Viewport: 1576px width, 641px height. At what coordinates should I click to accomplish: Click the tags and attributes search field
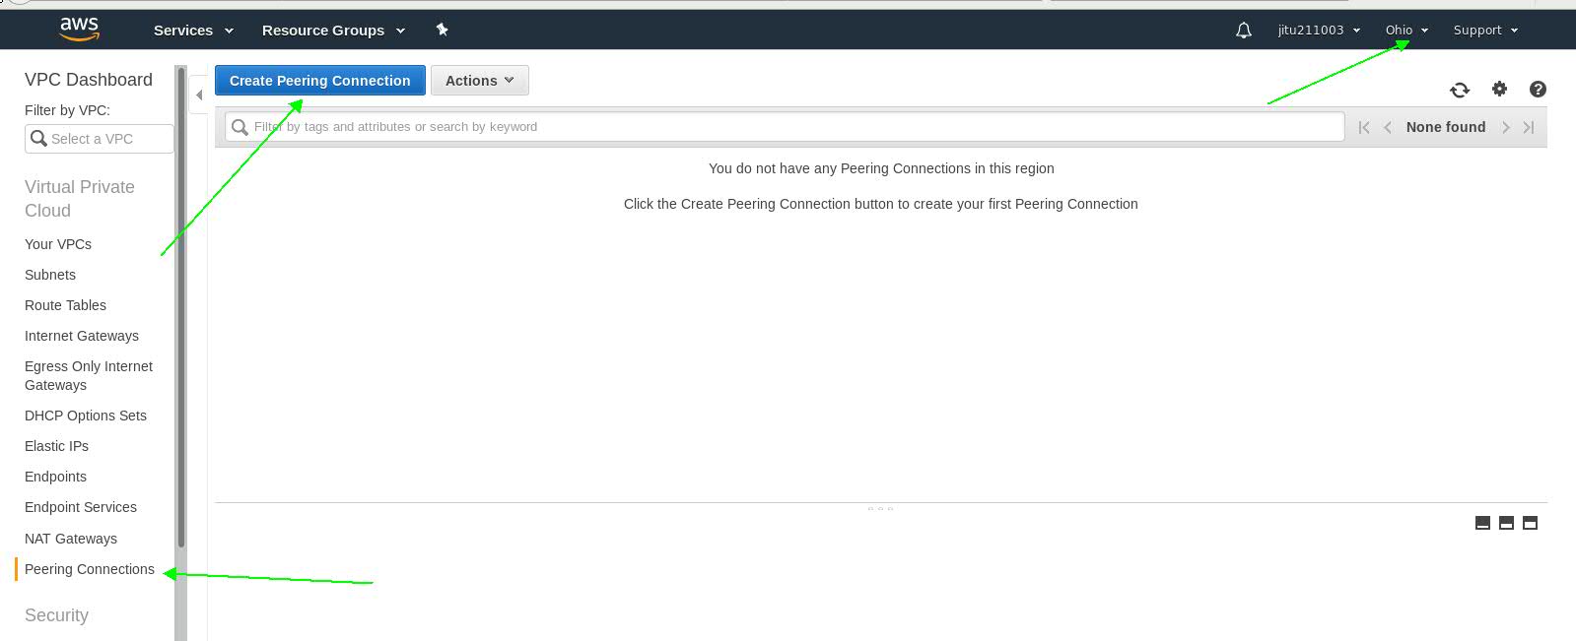point(785,127)
